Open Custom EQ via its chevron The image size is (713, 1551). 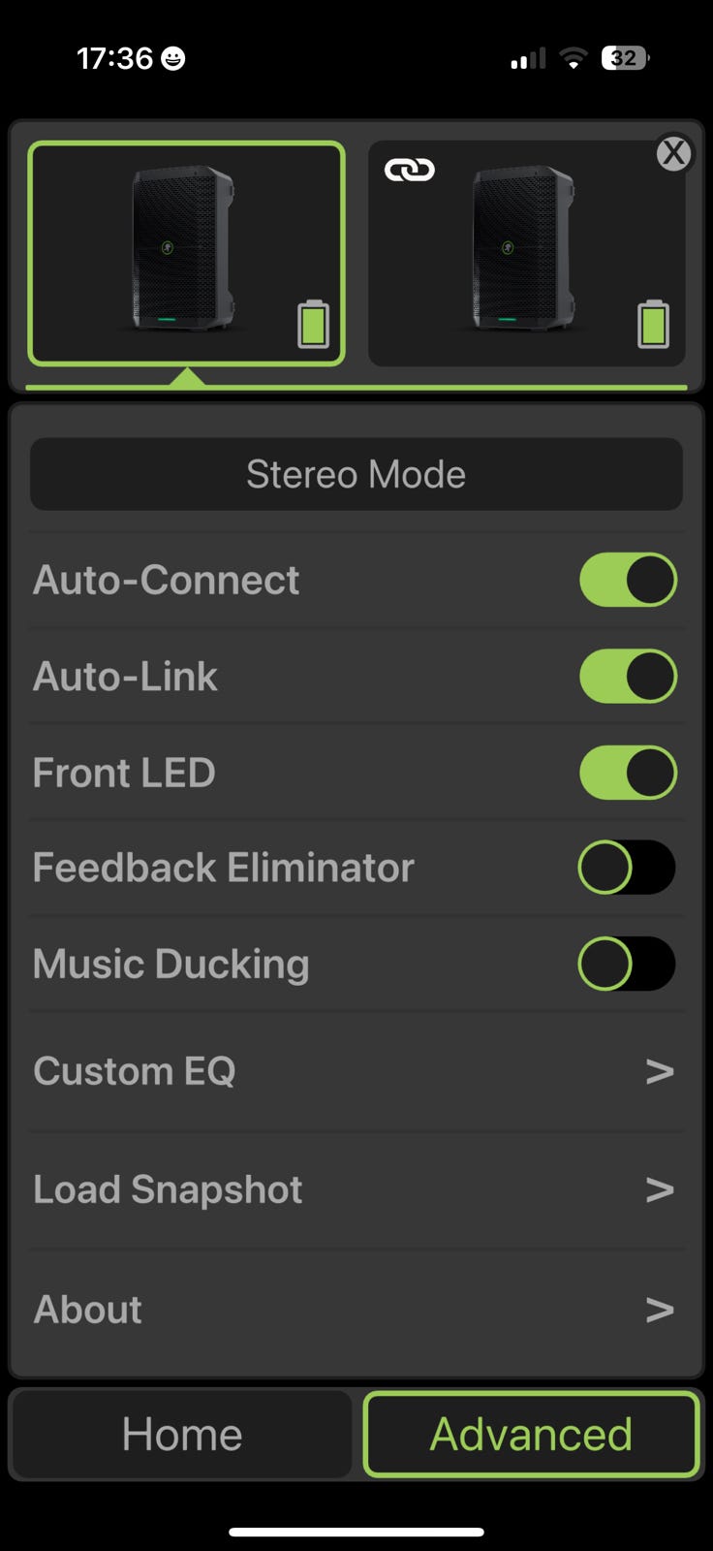click(660, 1071)
